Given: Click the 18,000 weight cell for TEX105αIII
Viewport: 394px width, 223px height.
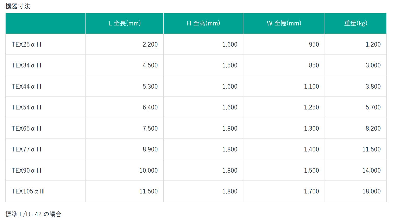Looking at the screenshot, I should 371,191.
